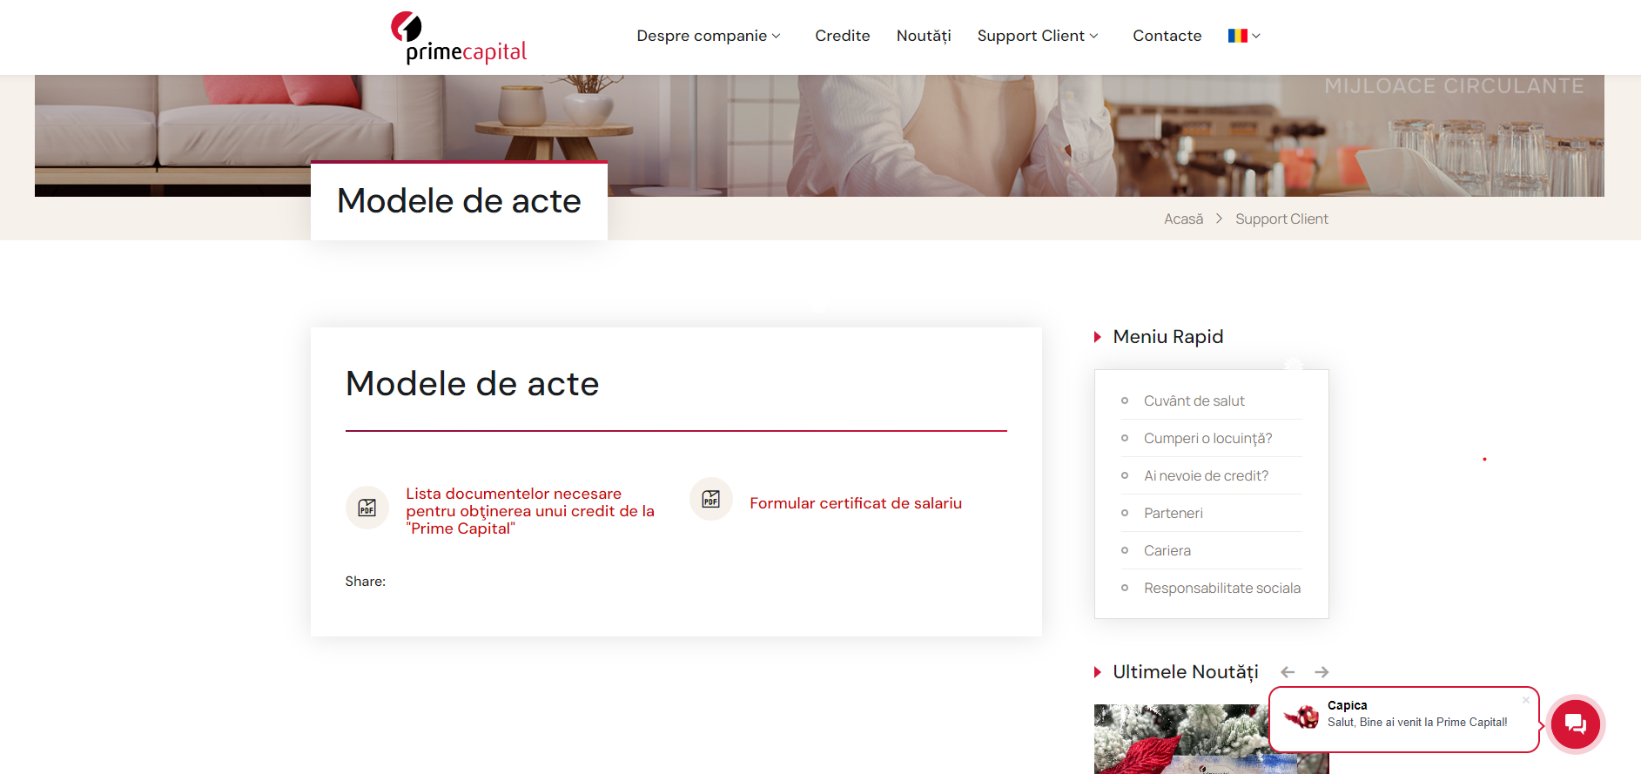Open Formular certificat de salariu link
This screenshot has height=774, width=1641.
pos(856,503)
